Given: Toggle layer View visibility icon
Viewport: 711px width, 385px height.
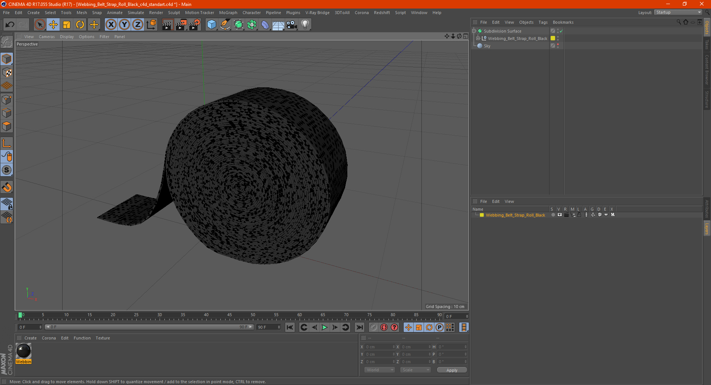Looking at the screenshot, I should point(560,215).
